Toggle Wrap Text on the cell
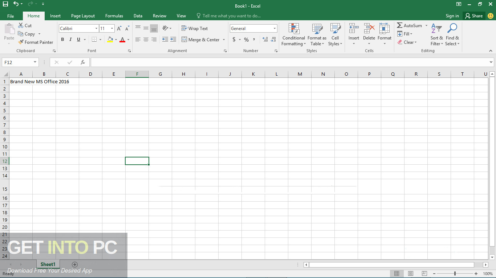This screenshot has width=496, height=278. coord(195,29)
